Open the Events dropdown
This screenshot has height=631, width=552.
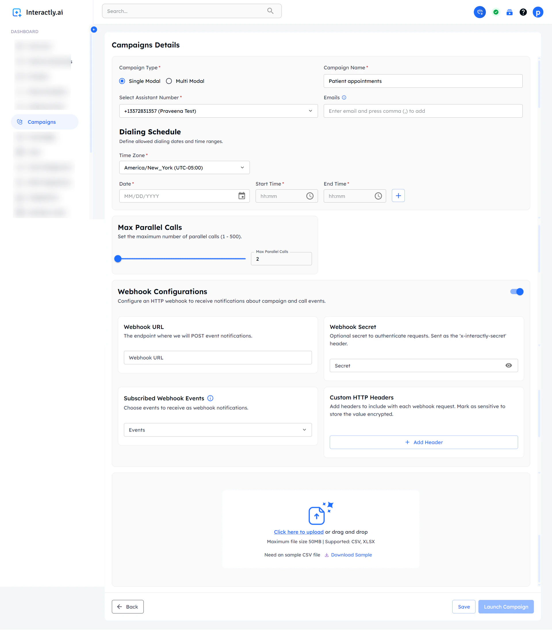click(x=217, y=430)
